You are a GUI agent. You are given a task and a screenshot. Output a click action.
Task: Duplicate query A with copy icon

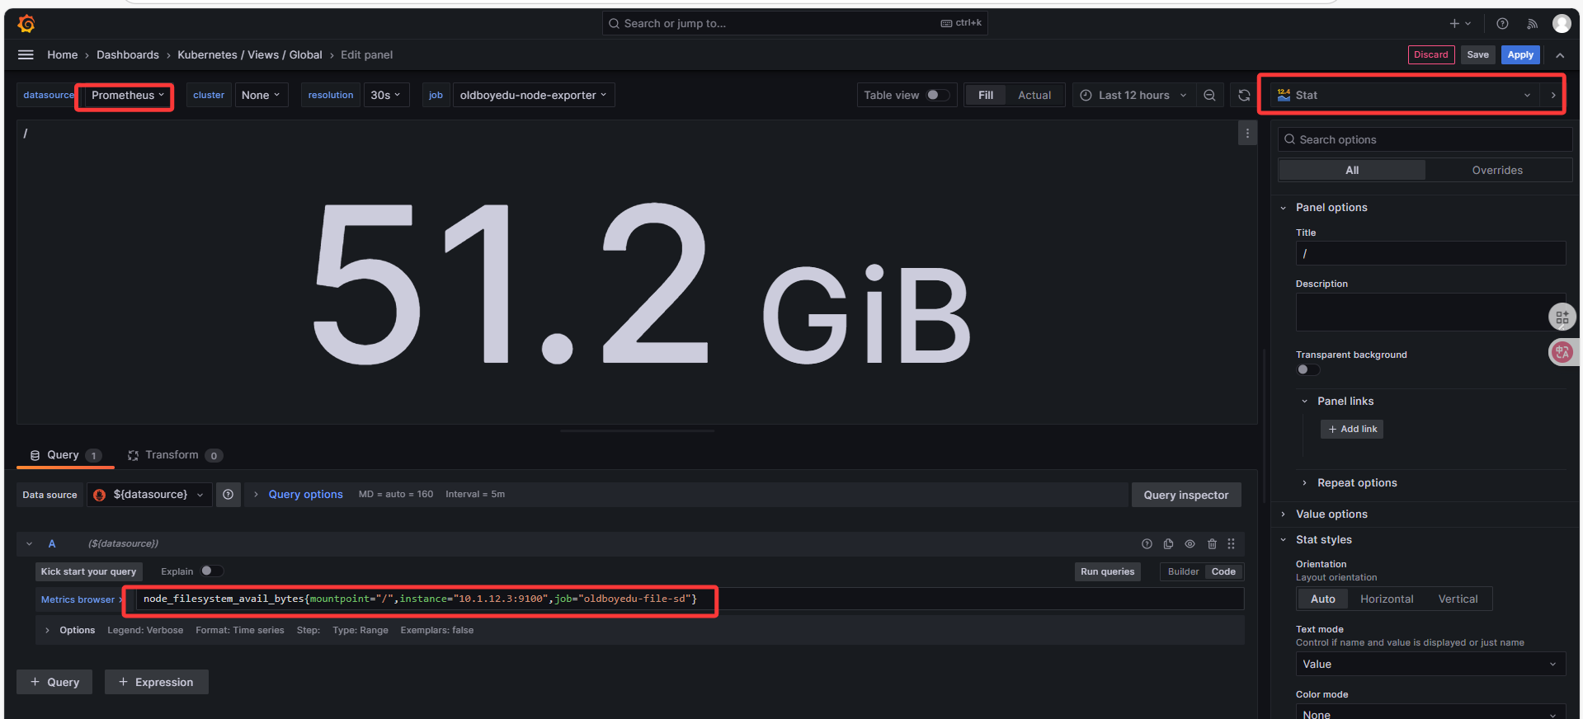(1168, 544)
